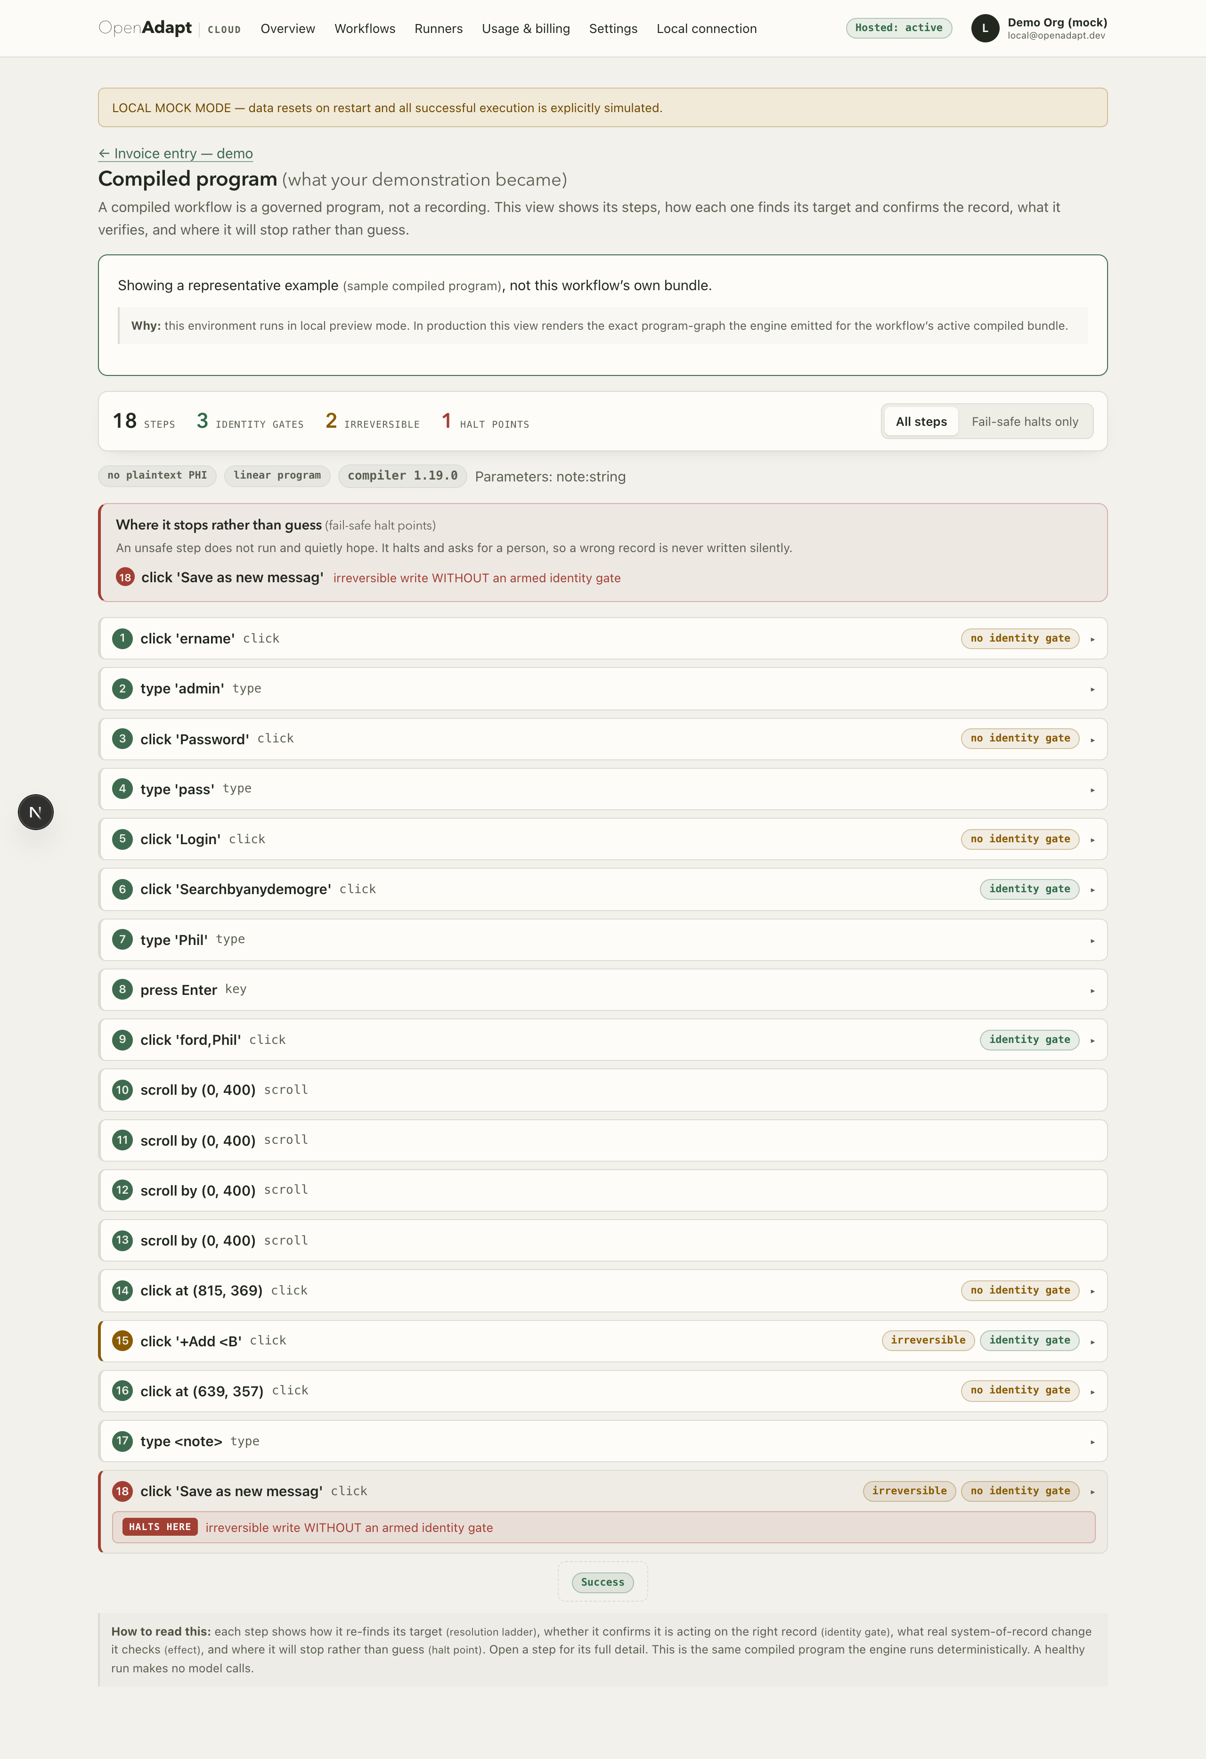This screenshot has height=1759, width=1206.
Task: Click the Next.js dev tools N badge
Action: [36, 812]
